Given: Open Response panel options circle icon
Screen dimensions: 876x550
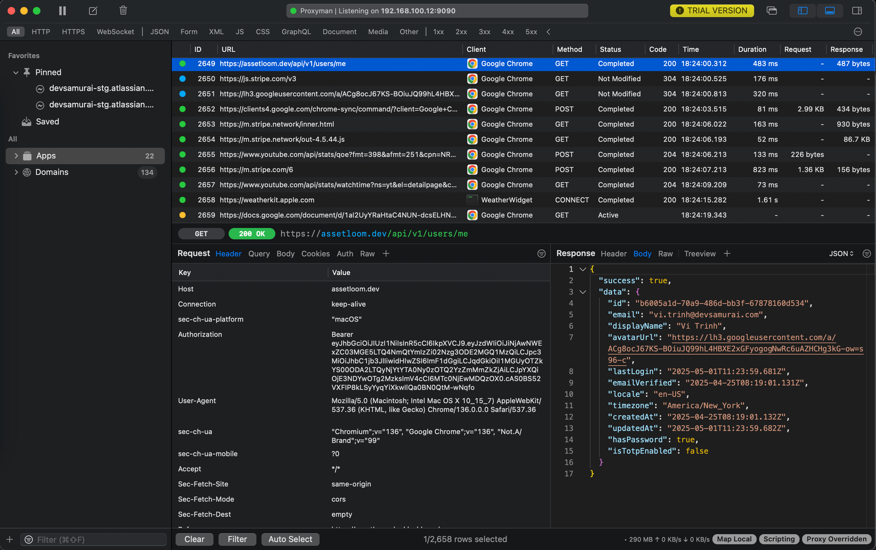Looking at the screenshot, I should (x=867, y=254).
